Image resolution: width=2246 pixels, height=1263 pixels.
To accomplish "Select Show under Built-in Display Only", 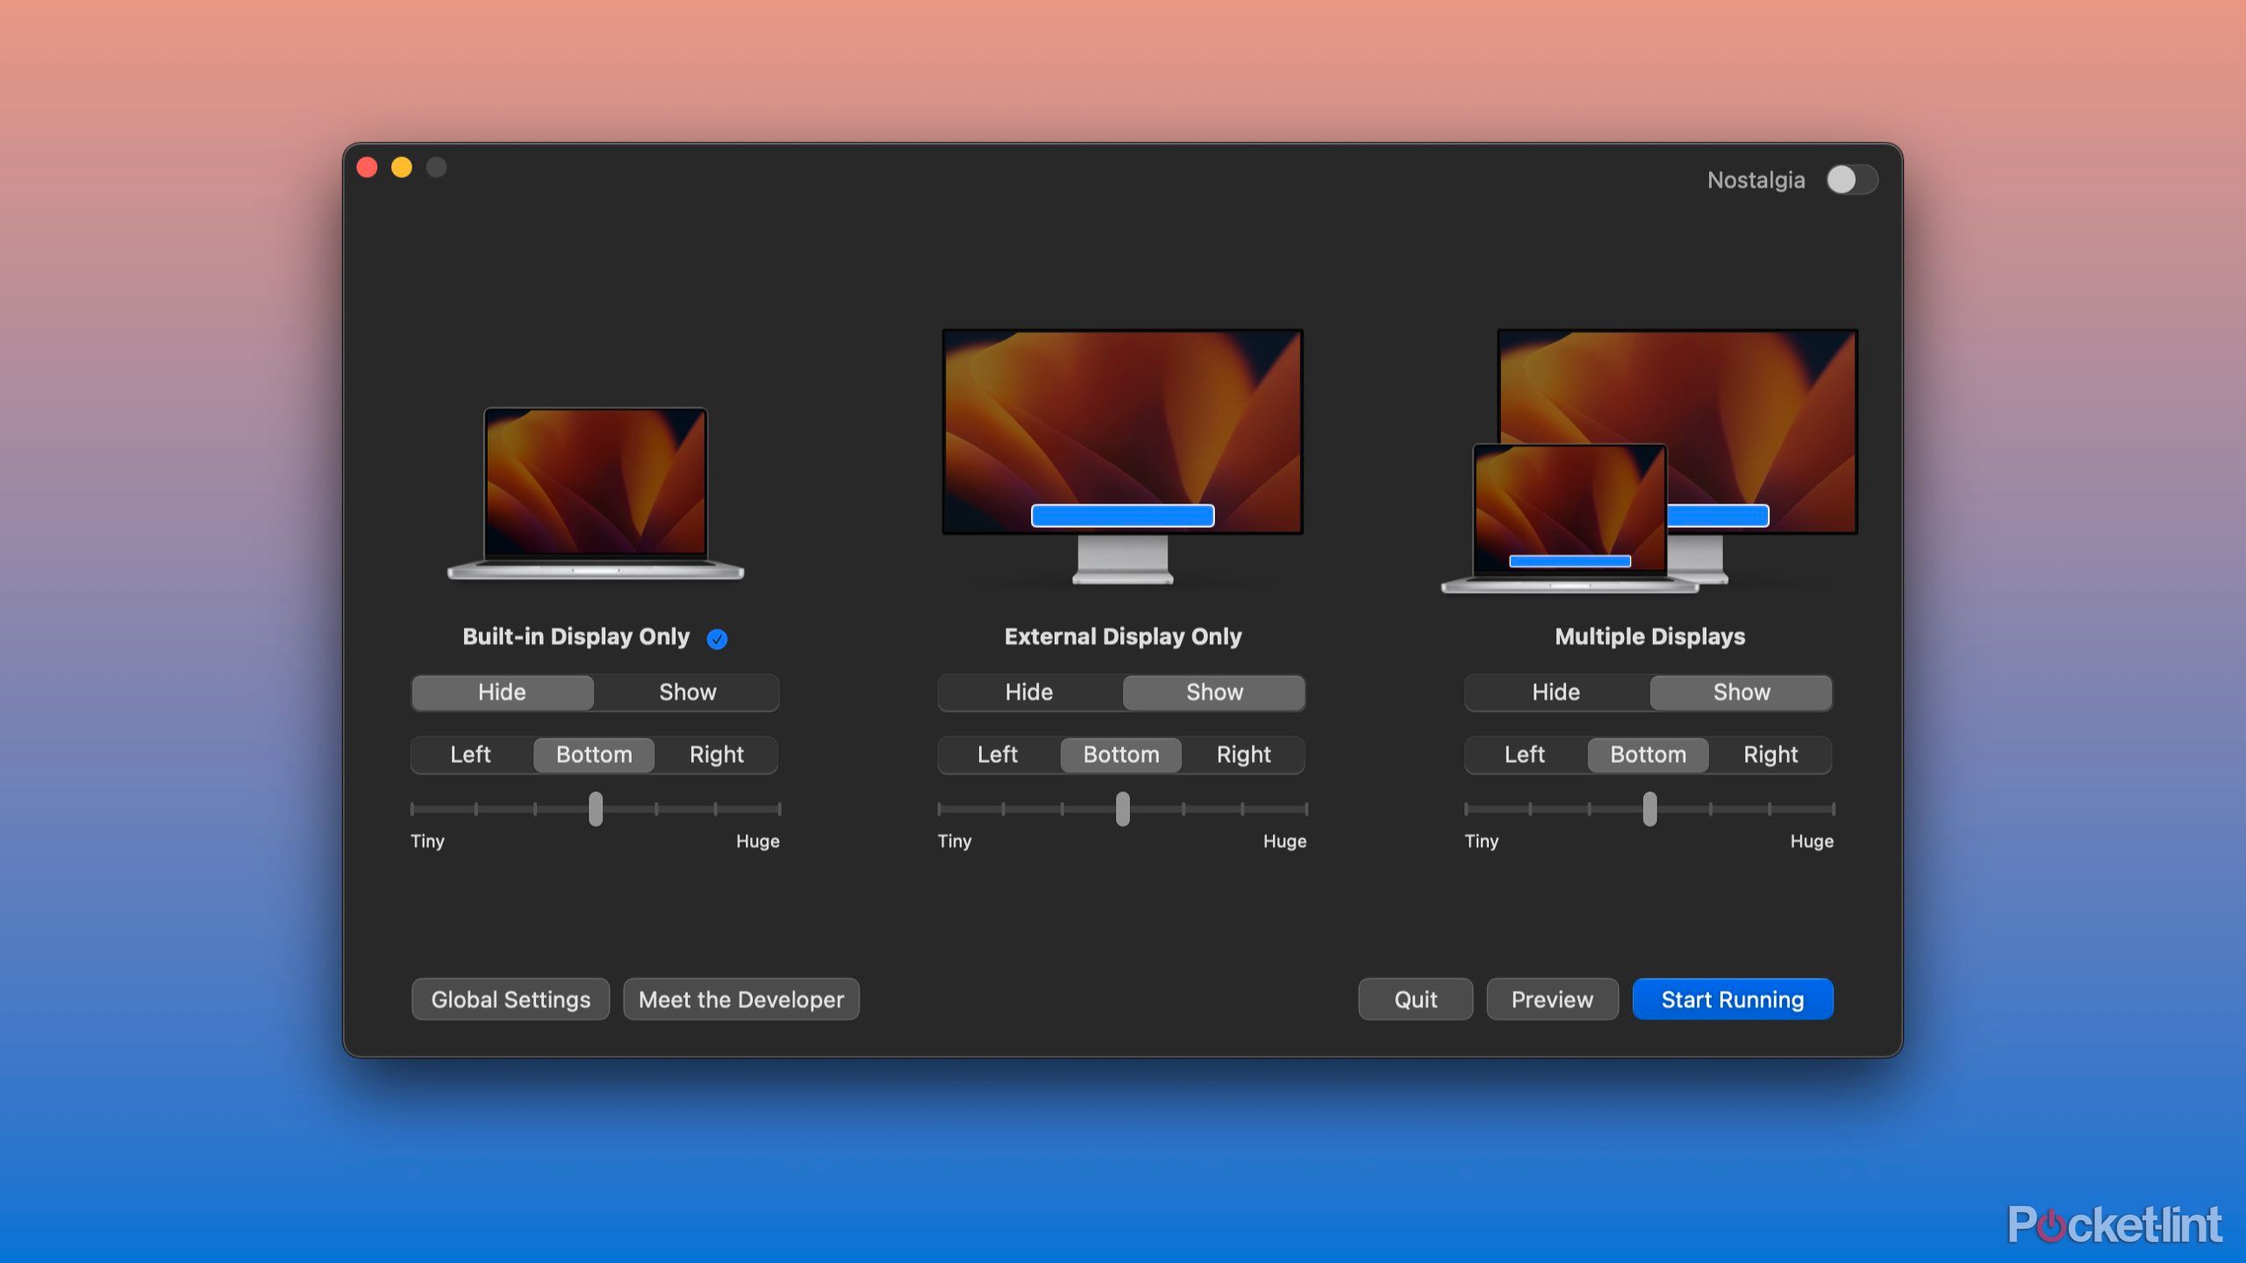I will [x=687, y=693].
